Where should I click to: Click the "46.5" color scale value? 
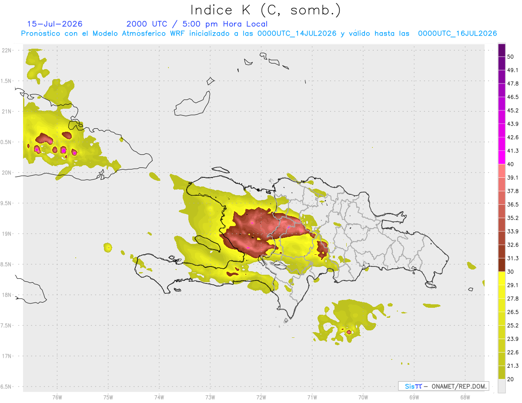[x=513, y=97]
